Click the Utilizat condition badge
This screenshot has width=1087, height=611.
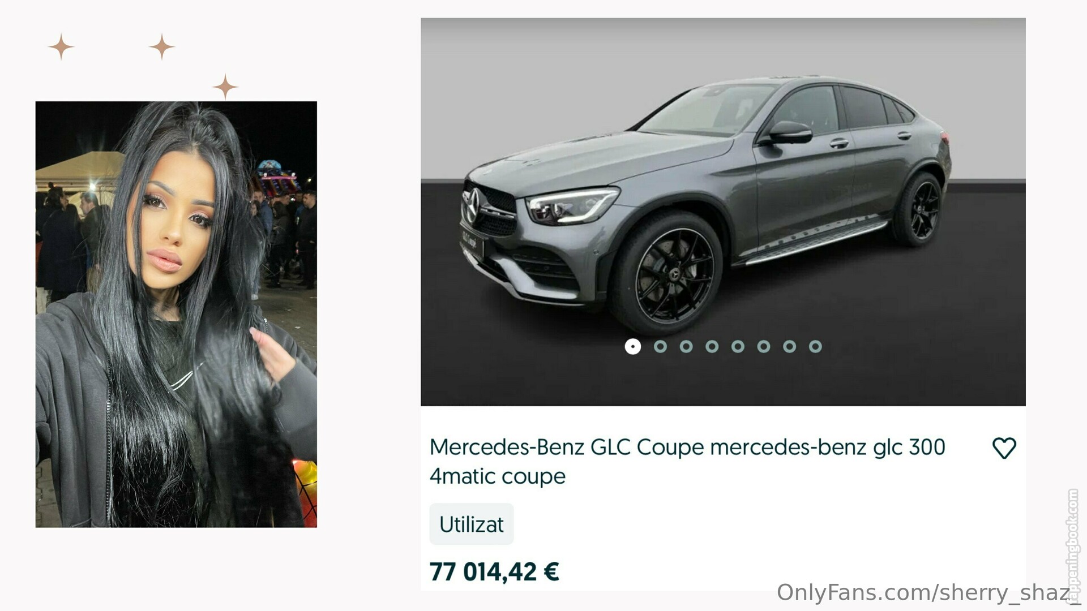click(x=472, y=524)
